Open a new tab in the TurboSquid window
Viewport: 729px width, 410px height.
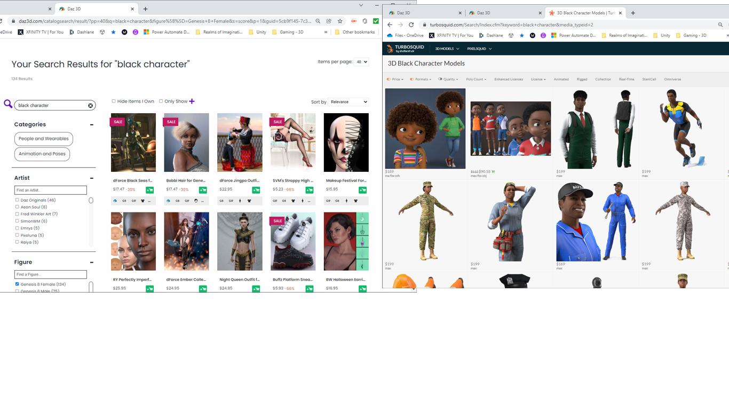coord(633,13)
